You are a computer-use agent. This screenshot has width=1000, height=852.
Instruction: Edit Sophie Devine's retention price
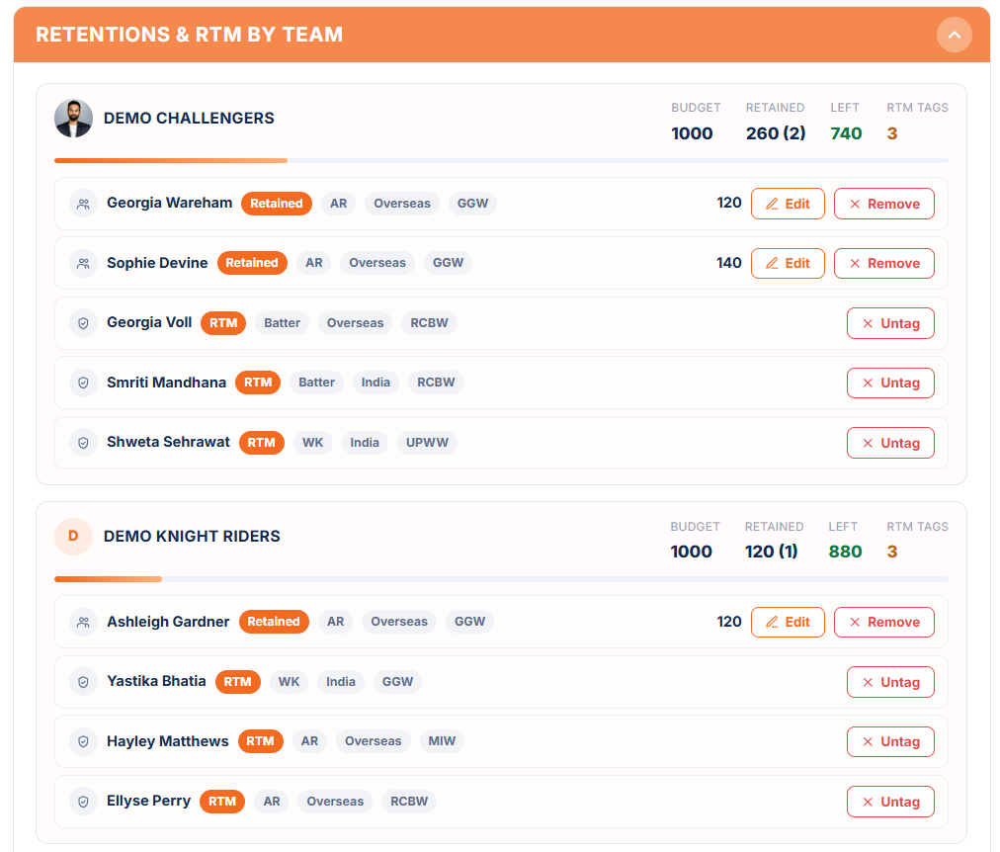pos(788,263)
